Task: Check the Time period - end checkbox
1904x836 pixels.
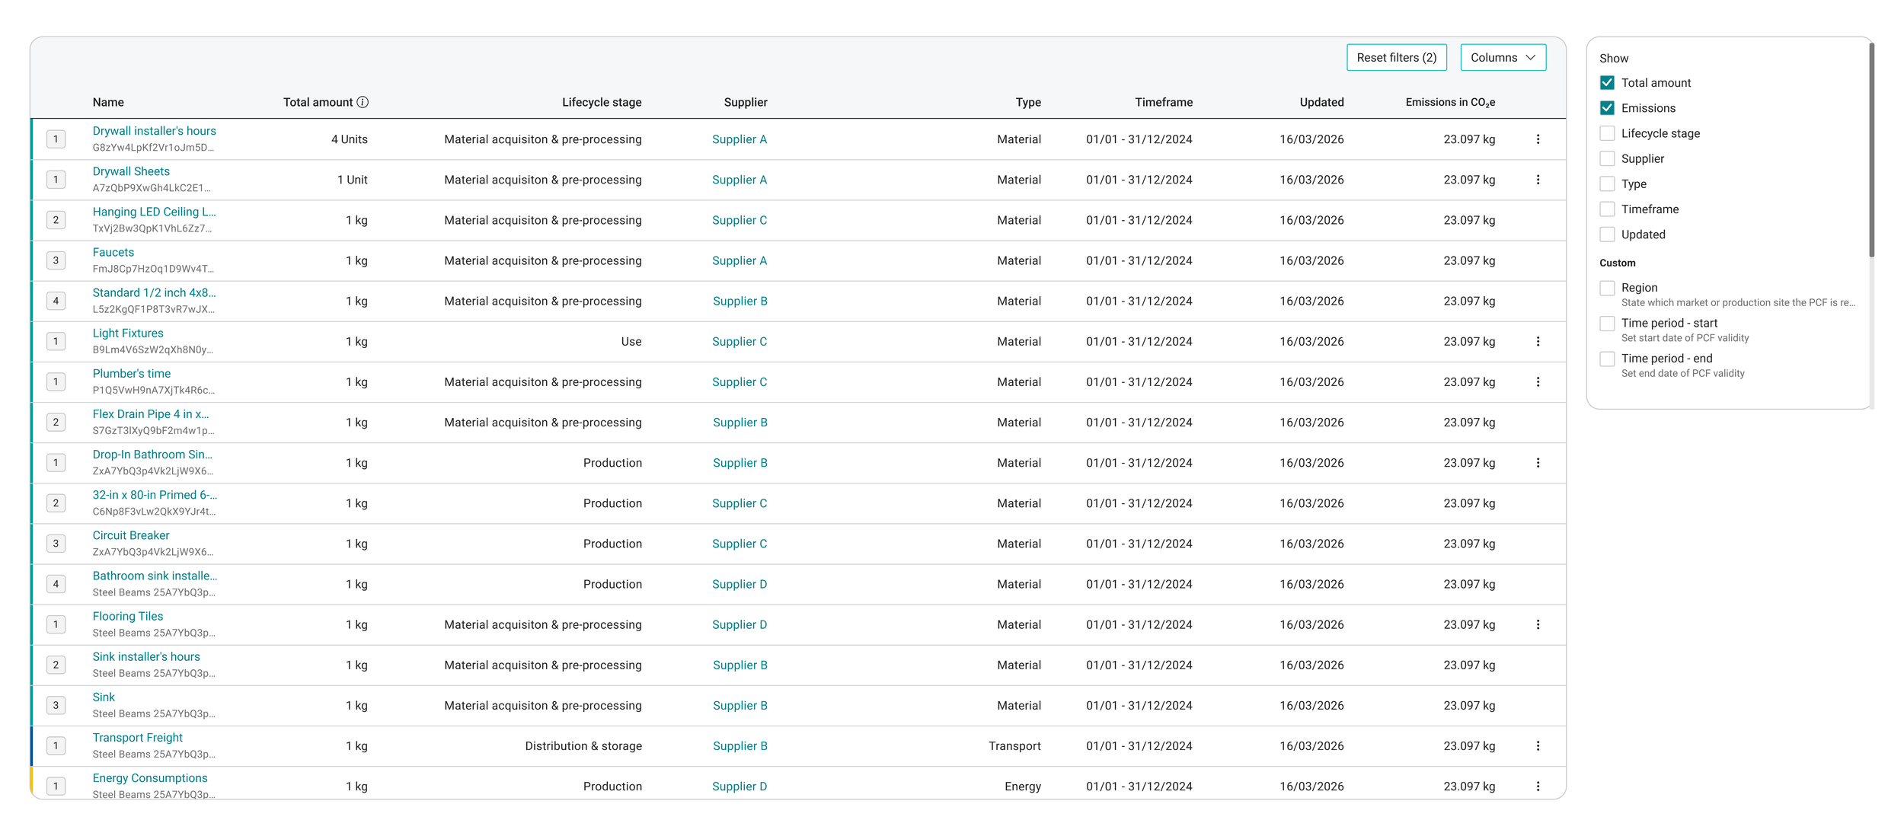Action: click(x=1607, y=359)
